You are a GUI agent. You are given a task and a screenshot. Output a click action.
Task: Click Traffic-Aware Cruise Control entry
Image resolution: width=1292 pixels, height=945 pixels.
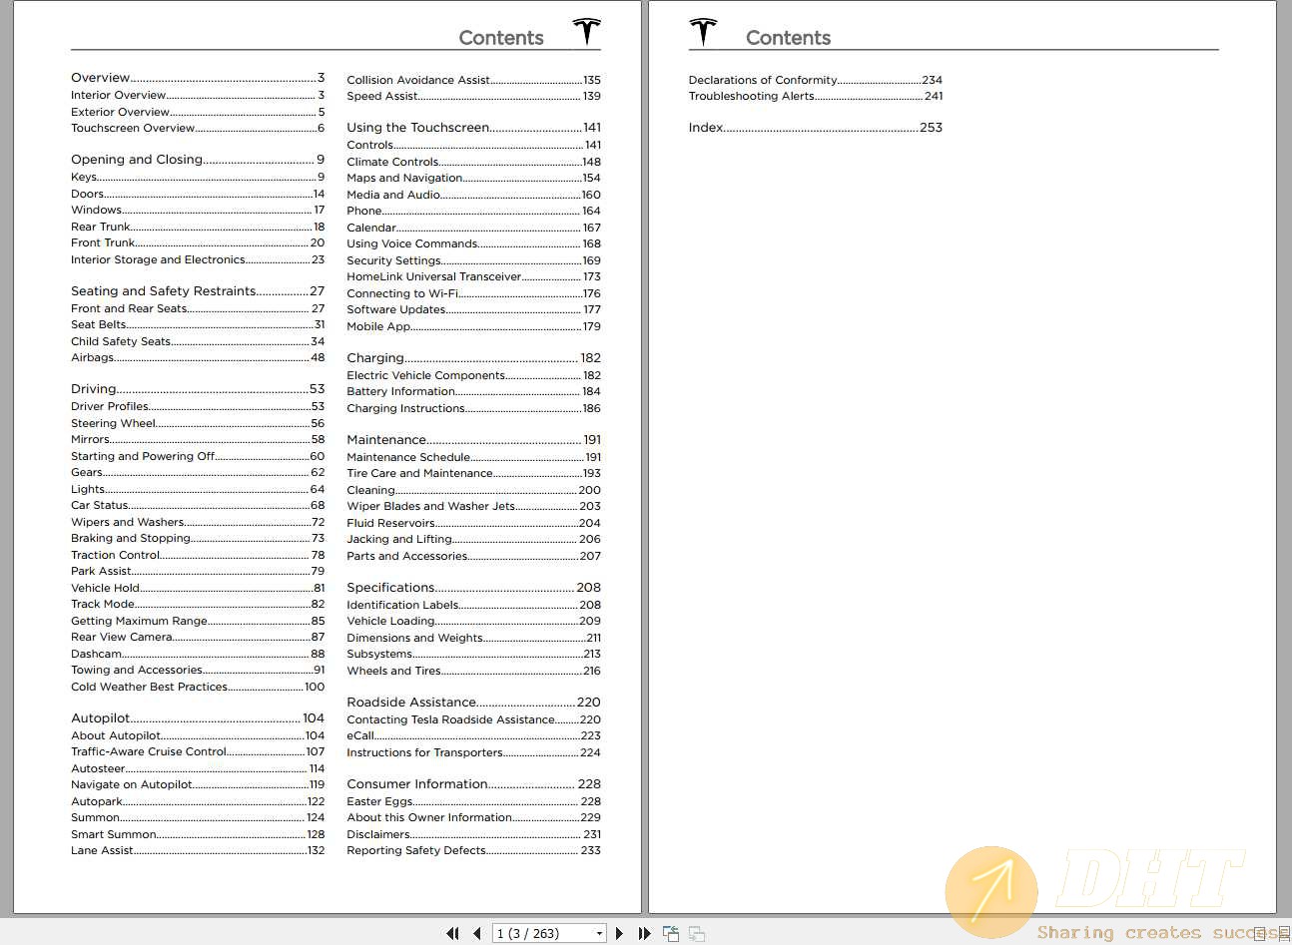coord(198,752)
